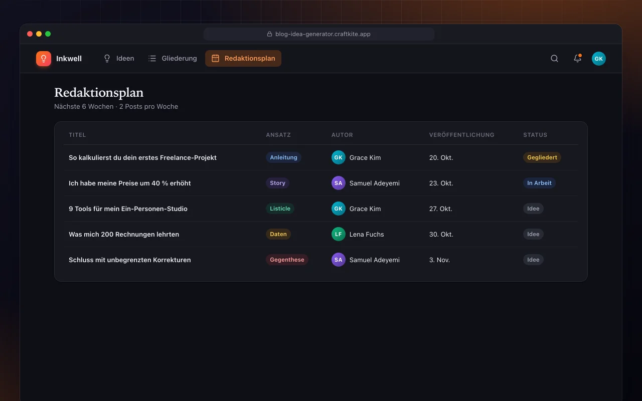Click Samuel Adeyemi's avatar in the Preise row
The image size is (642, 401).
(339, 183)
